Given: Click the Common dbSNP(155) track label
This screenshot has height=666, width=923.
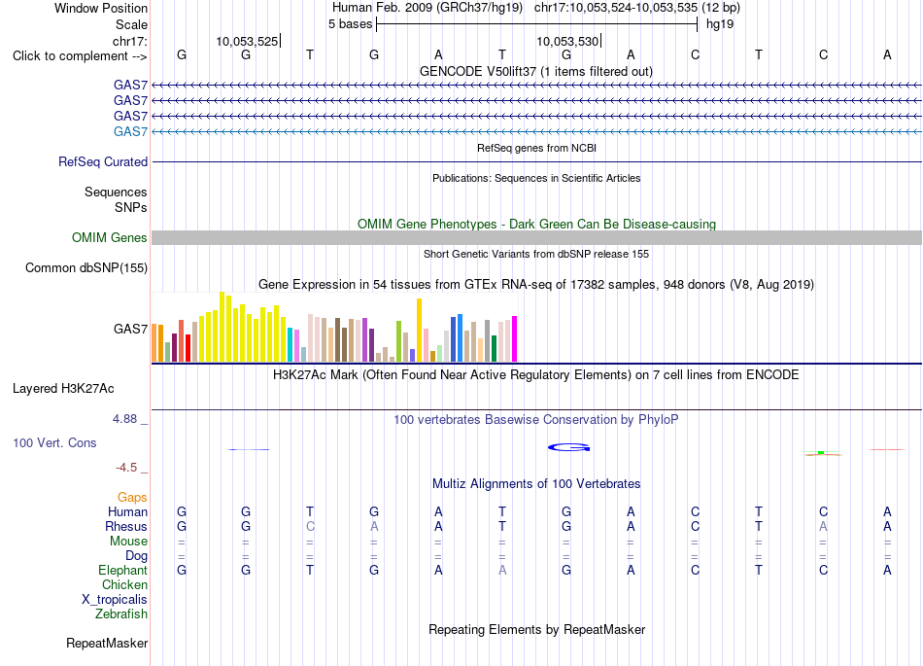Looking at the screenshot, I should (86, 267).
